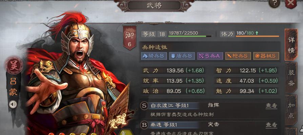The image size is (303, 135).
Task: Tap the green level experience progress bar
Action: click(190, 36)
